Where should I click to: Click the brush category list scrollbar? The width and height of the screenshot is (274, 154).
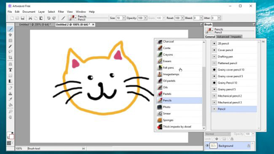click(204, 96)
